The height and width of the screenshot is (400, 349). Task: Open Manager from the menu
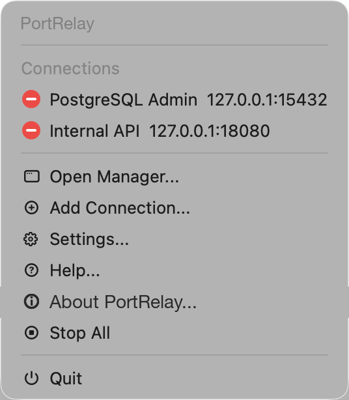click(174, 177)
